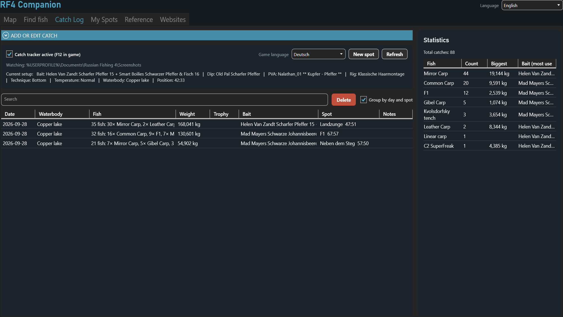Click the New spot button
Viewport: 563px width, 317px height.
pyautogui.click(x=363, y=54)
